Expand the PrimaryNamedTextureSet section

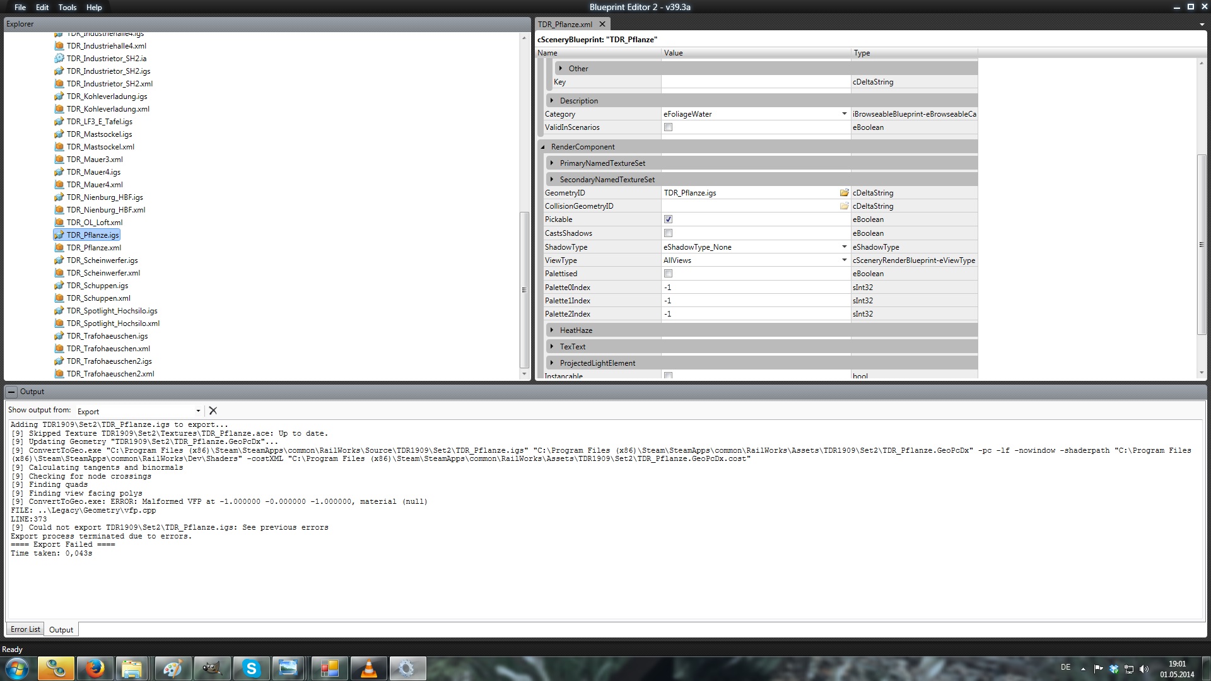pos(552,163)
